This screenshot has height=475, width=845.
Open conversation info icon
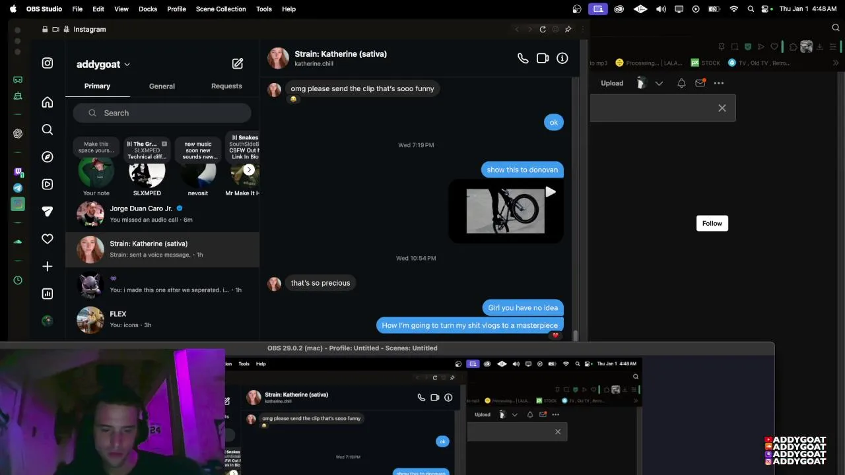click(562, 58)
